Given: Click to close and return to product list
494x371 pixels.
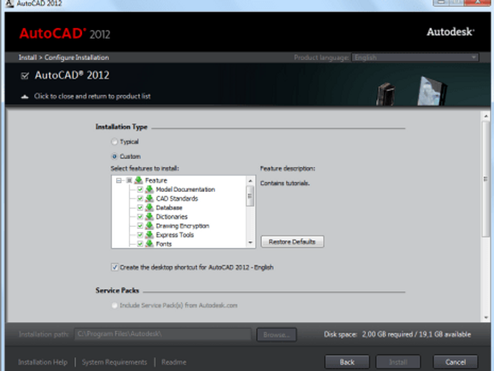Looking at the screenshot, I should click(x=92, y=96).
